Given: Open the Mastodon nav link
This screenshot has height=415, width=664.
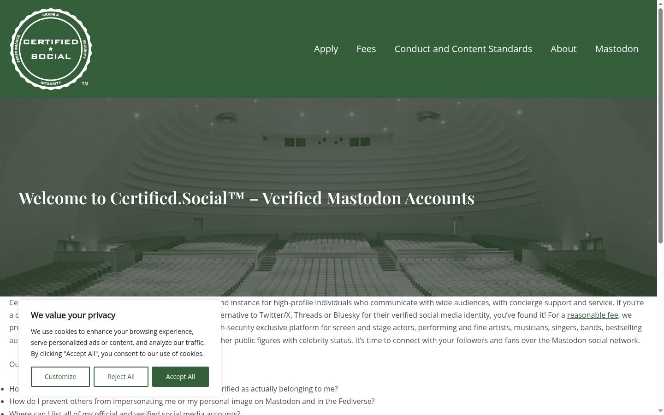Looking at the screenshot, I should [617, 49].
